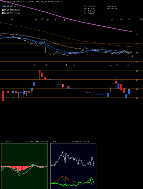Click the '<Lows' marker label
Image resolution: width=143 pixels, height=189 pixels.
coord(140,65)
